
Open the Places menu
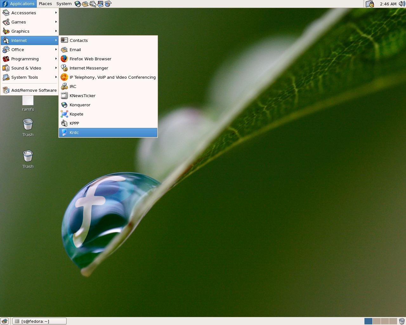[45, 4]
